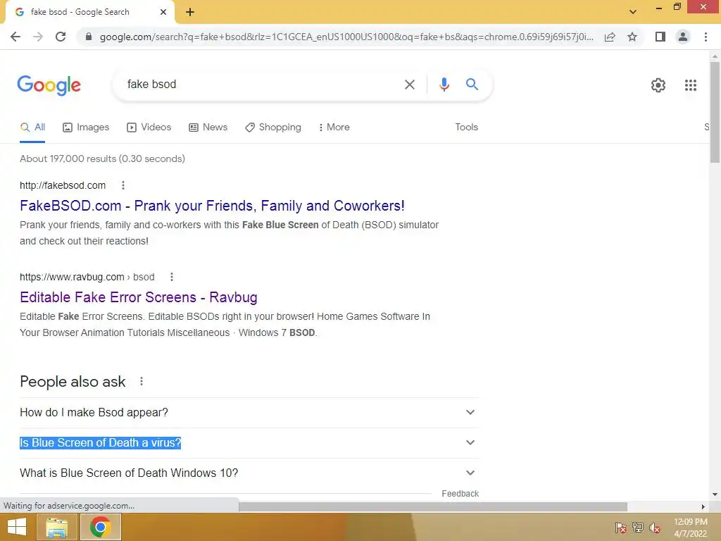Expand 'What is Blue Screen of Death Windows 10?'
This screenshot has height=541, width=721.
(x=249, y=473)
